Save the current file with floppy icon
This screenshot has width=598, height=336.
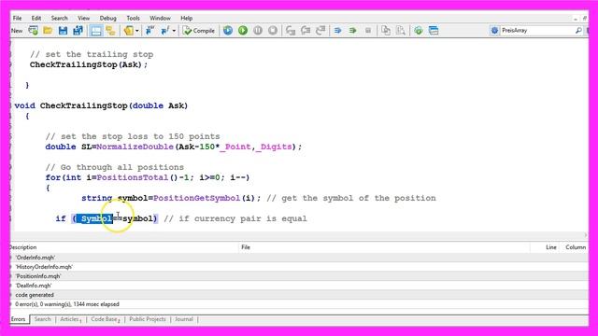pos(63,31)
